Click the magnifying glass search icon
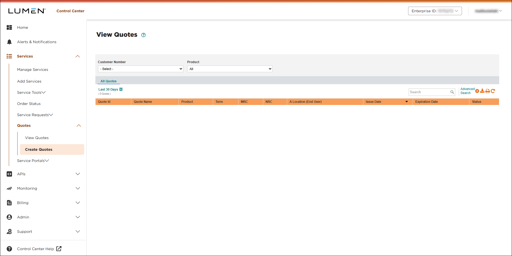The width and height of the screenshot is (512, 256). [x=452, y=92]
